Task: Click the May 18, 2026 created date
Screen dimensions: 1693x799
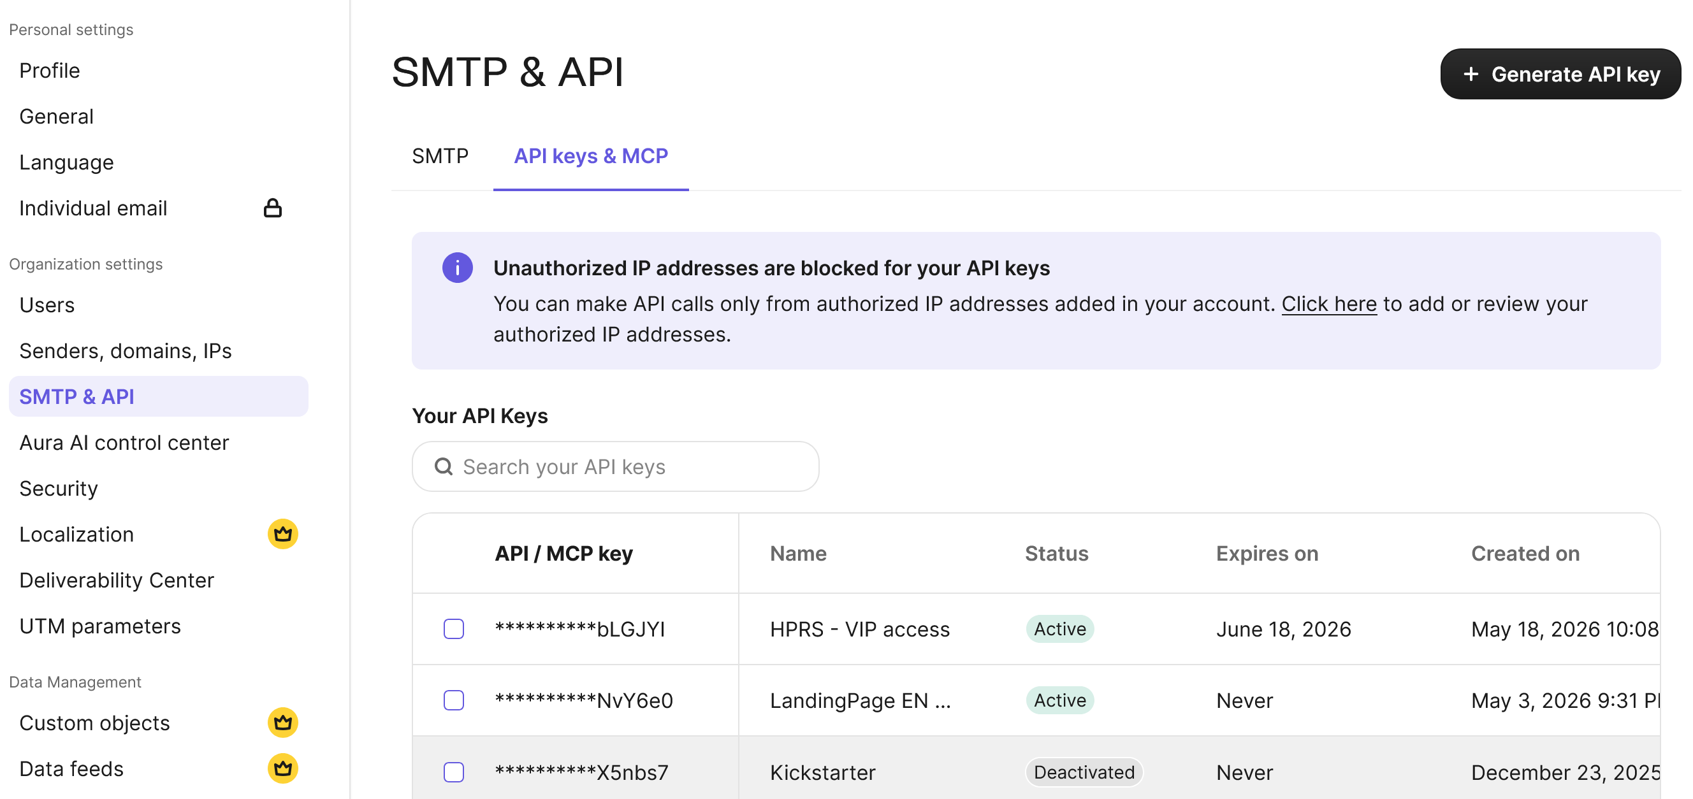Action: [x=1564, y=630]
